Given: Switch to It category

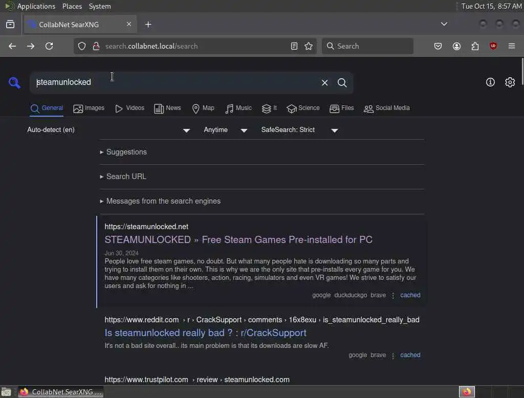Looking at the screenshot, I should pyautogui.click(x=269, y=108).
